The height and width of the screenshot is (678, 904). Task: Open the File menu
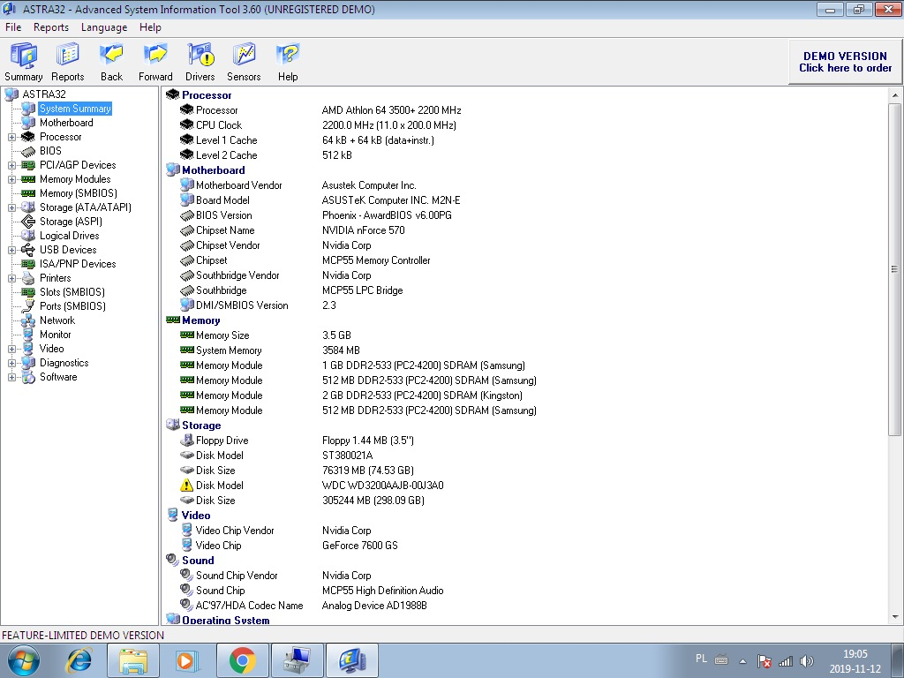(13, 27)
